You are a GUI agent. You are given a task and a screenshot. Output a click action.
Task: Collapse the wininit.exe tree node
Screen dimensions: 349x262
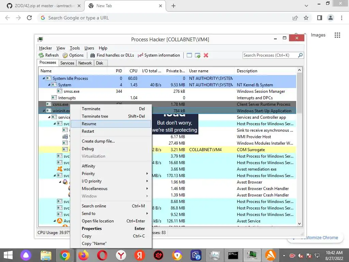pos(44,111)
